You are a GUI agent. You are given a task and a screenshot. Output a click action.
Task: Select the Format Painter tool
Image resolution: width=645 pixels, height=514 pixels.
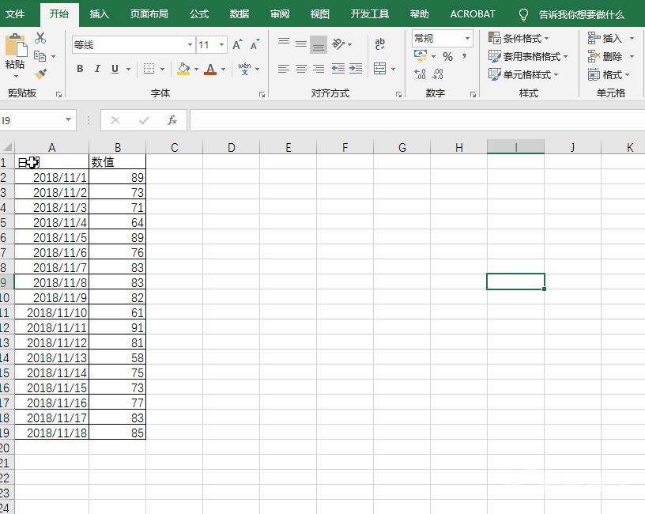click(40, 73)
